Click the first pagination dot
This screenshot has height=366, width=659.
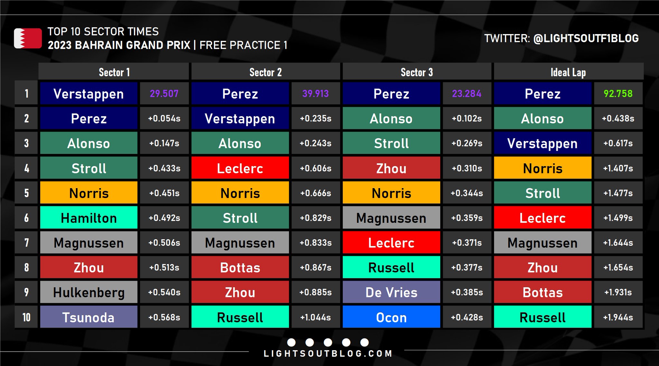coord(291,342)
